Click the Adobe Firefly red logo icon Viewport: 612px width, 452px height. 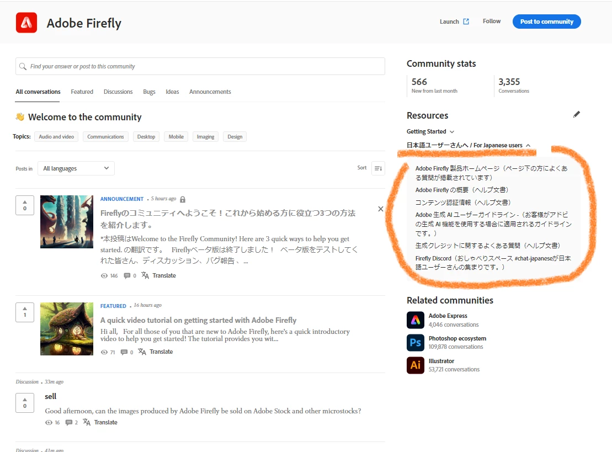coord(26,23)
